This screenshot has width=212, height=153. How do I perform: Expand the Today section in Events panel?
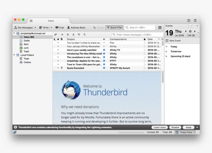[167, 46]
